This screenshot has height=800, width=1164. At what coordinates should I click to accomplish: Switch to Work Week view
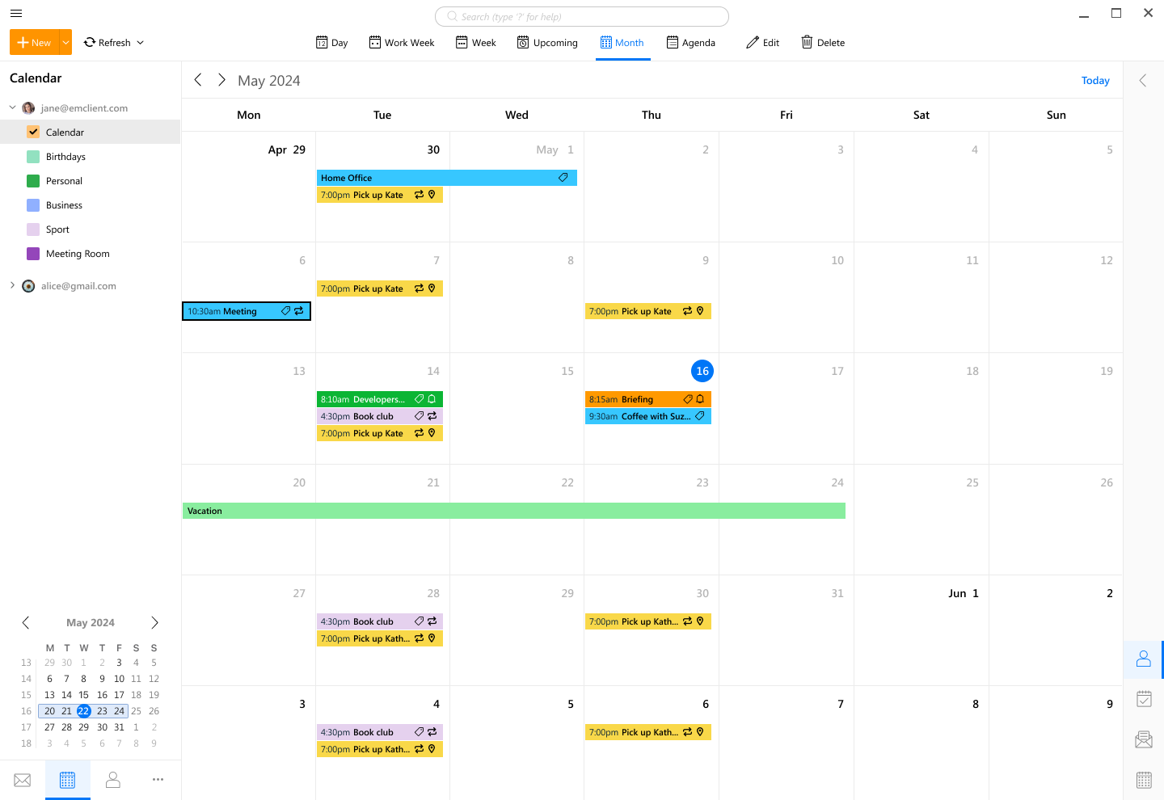pos(402,42)
